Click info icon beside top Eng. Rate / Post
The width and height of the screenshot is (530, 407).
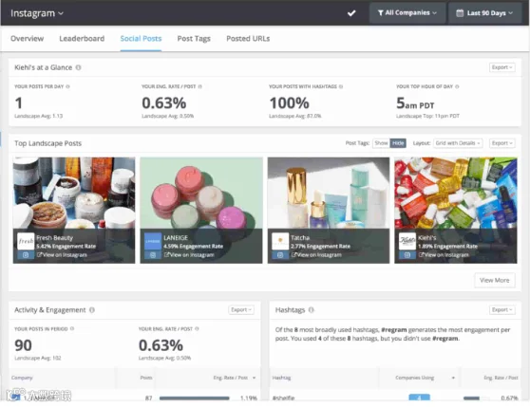(x=200, y=86)
